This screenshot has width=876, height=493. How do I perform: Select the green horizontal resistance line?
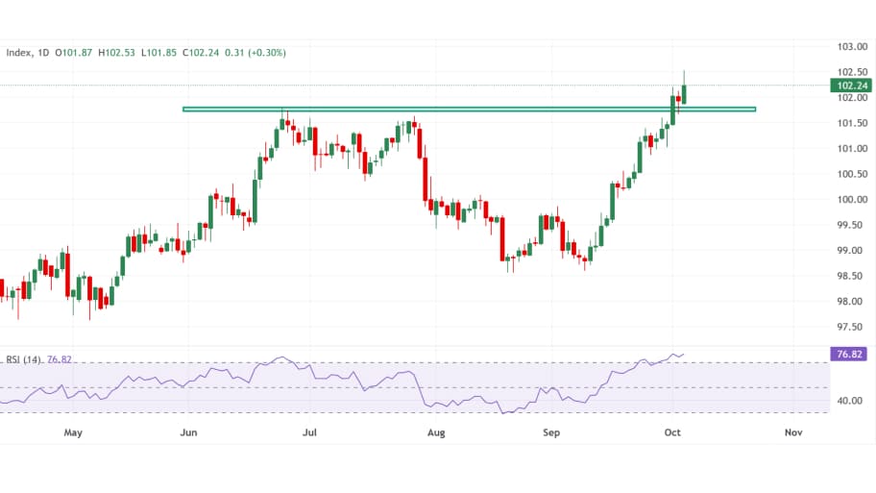[x=470, y=109]
